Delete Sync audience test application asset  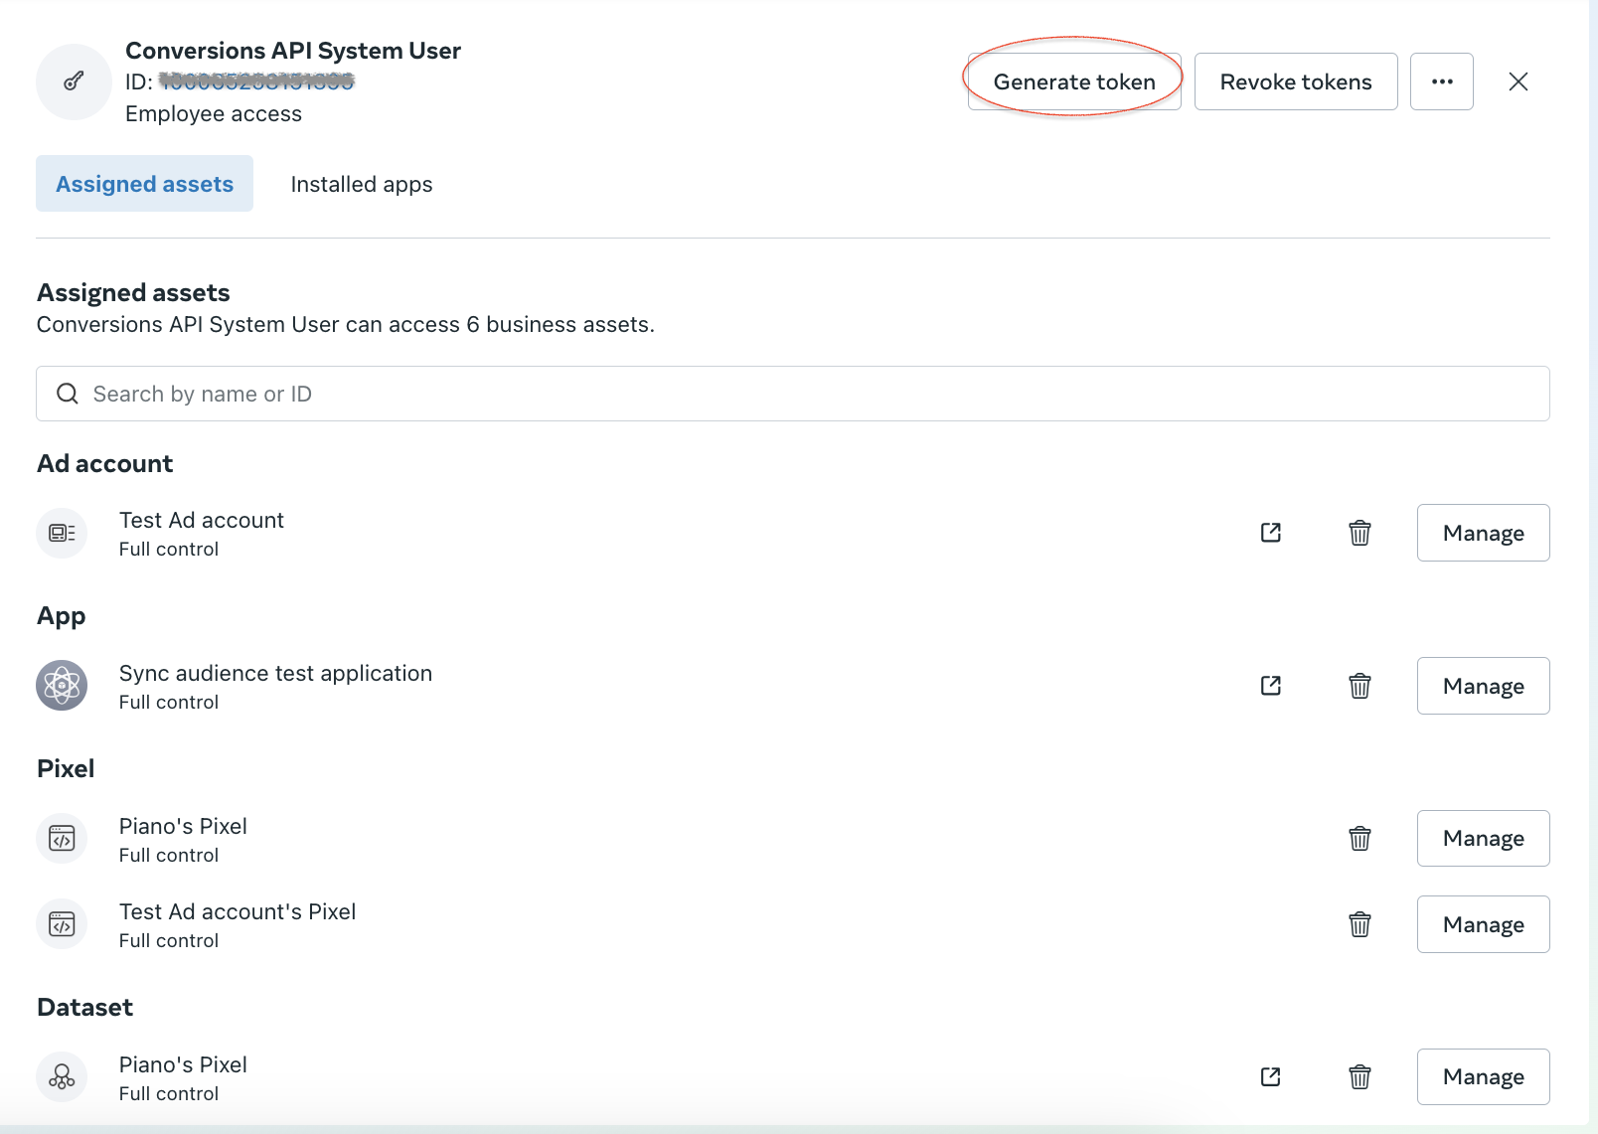tap(1360, 686)
